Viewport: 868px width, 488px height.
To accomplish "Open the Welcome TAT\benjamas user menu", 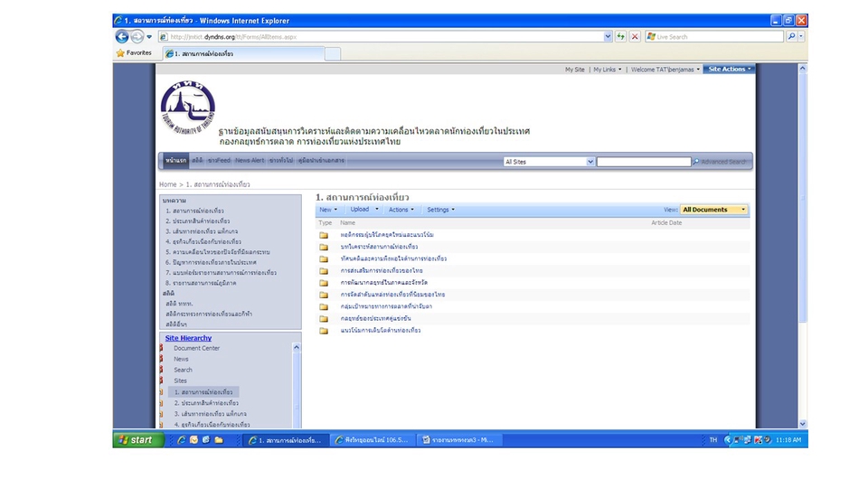I will [x=665, y=70].
